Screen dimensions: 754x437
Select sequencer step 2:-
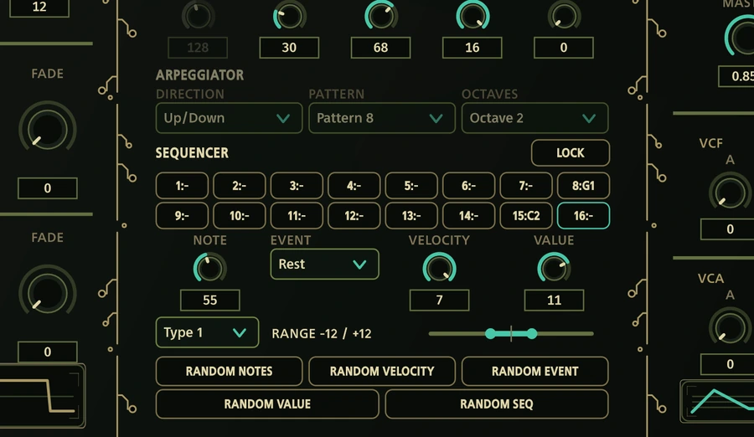pyautogui.click(x=240, y=186)
